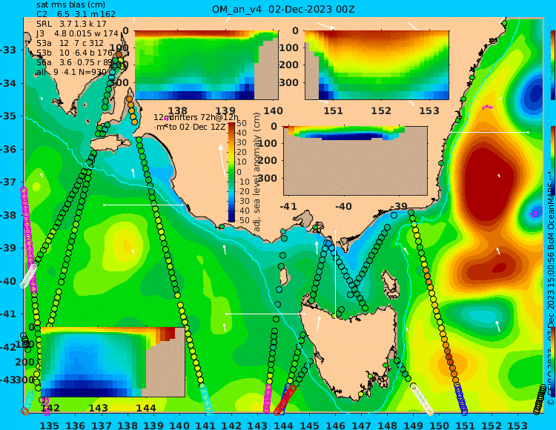This screenshot has height=430, width=556.
Task: Click the S3b 10 6.4 b 176 row
Action: click(74, 53)
